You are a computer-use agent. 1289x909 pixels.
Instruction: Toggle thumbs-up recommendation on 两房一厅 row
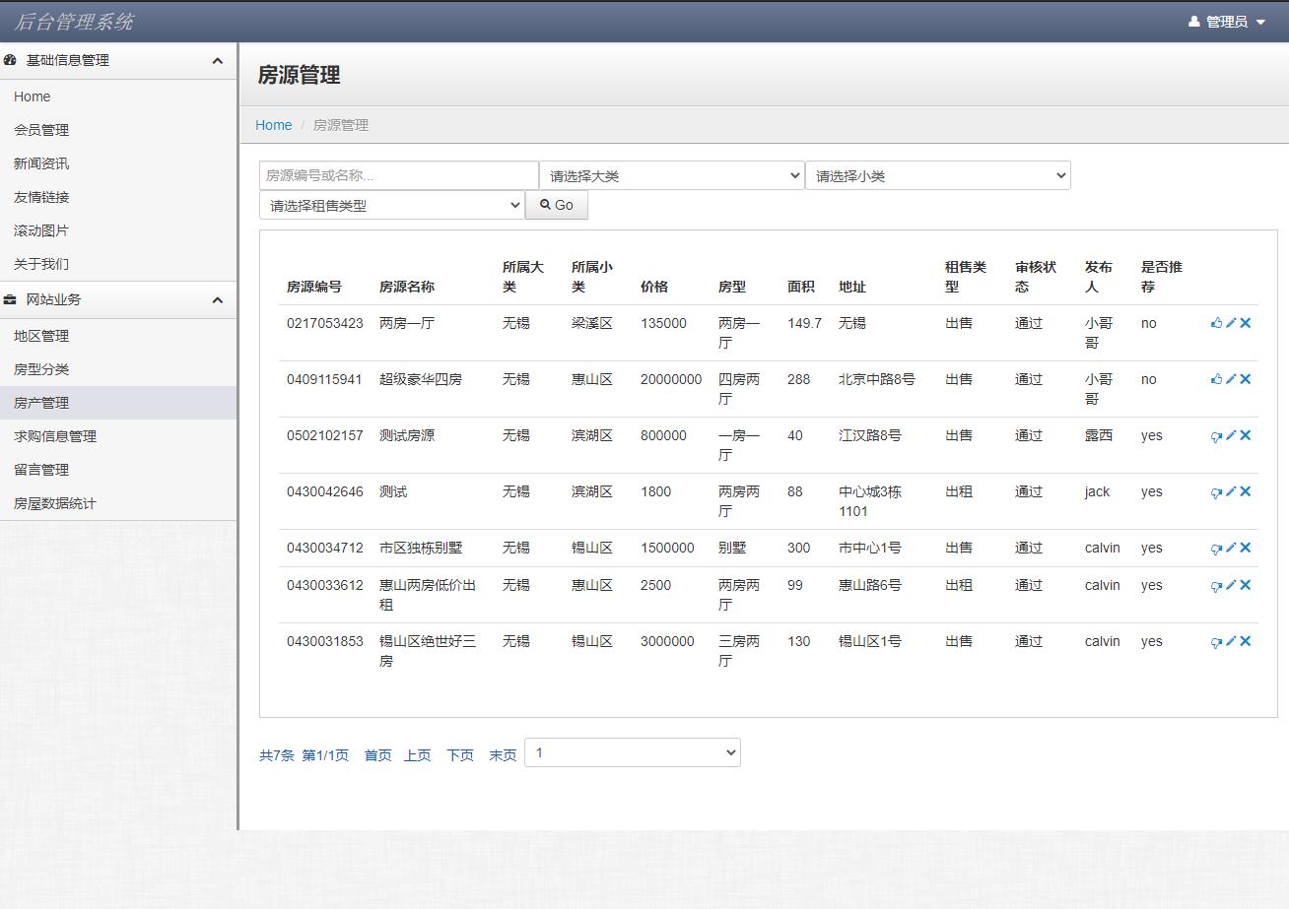1216,322
